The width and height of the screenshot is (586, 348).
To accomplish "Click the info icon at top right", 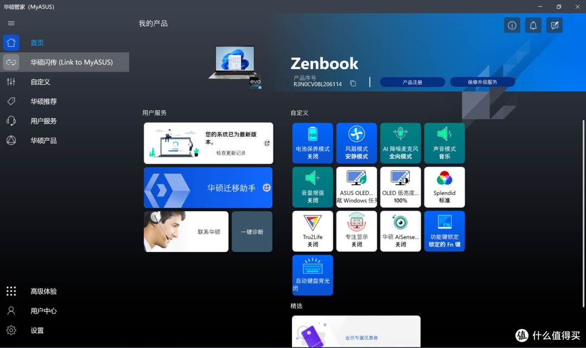I will [512, 26].
